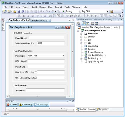Viewport: 125px width, 117px height.
Task: Click the designer vertical scrollbar thumb
Action: [73, 52]
